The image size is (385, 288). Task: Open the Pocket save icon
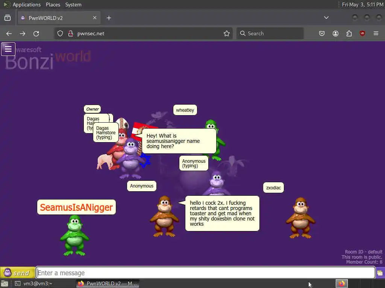pyautogui.click(x=322, y=33)
